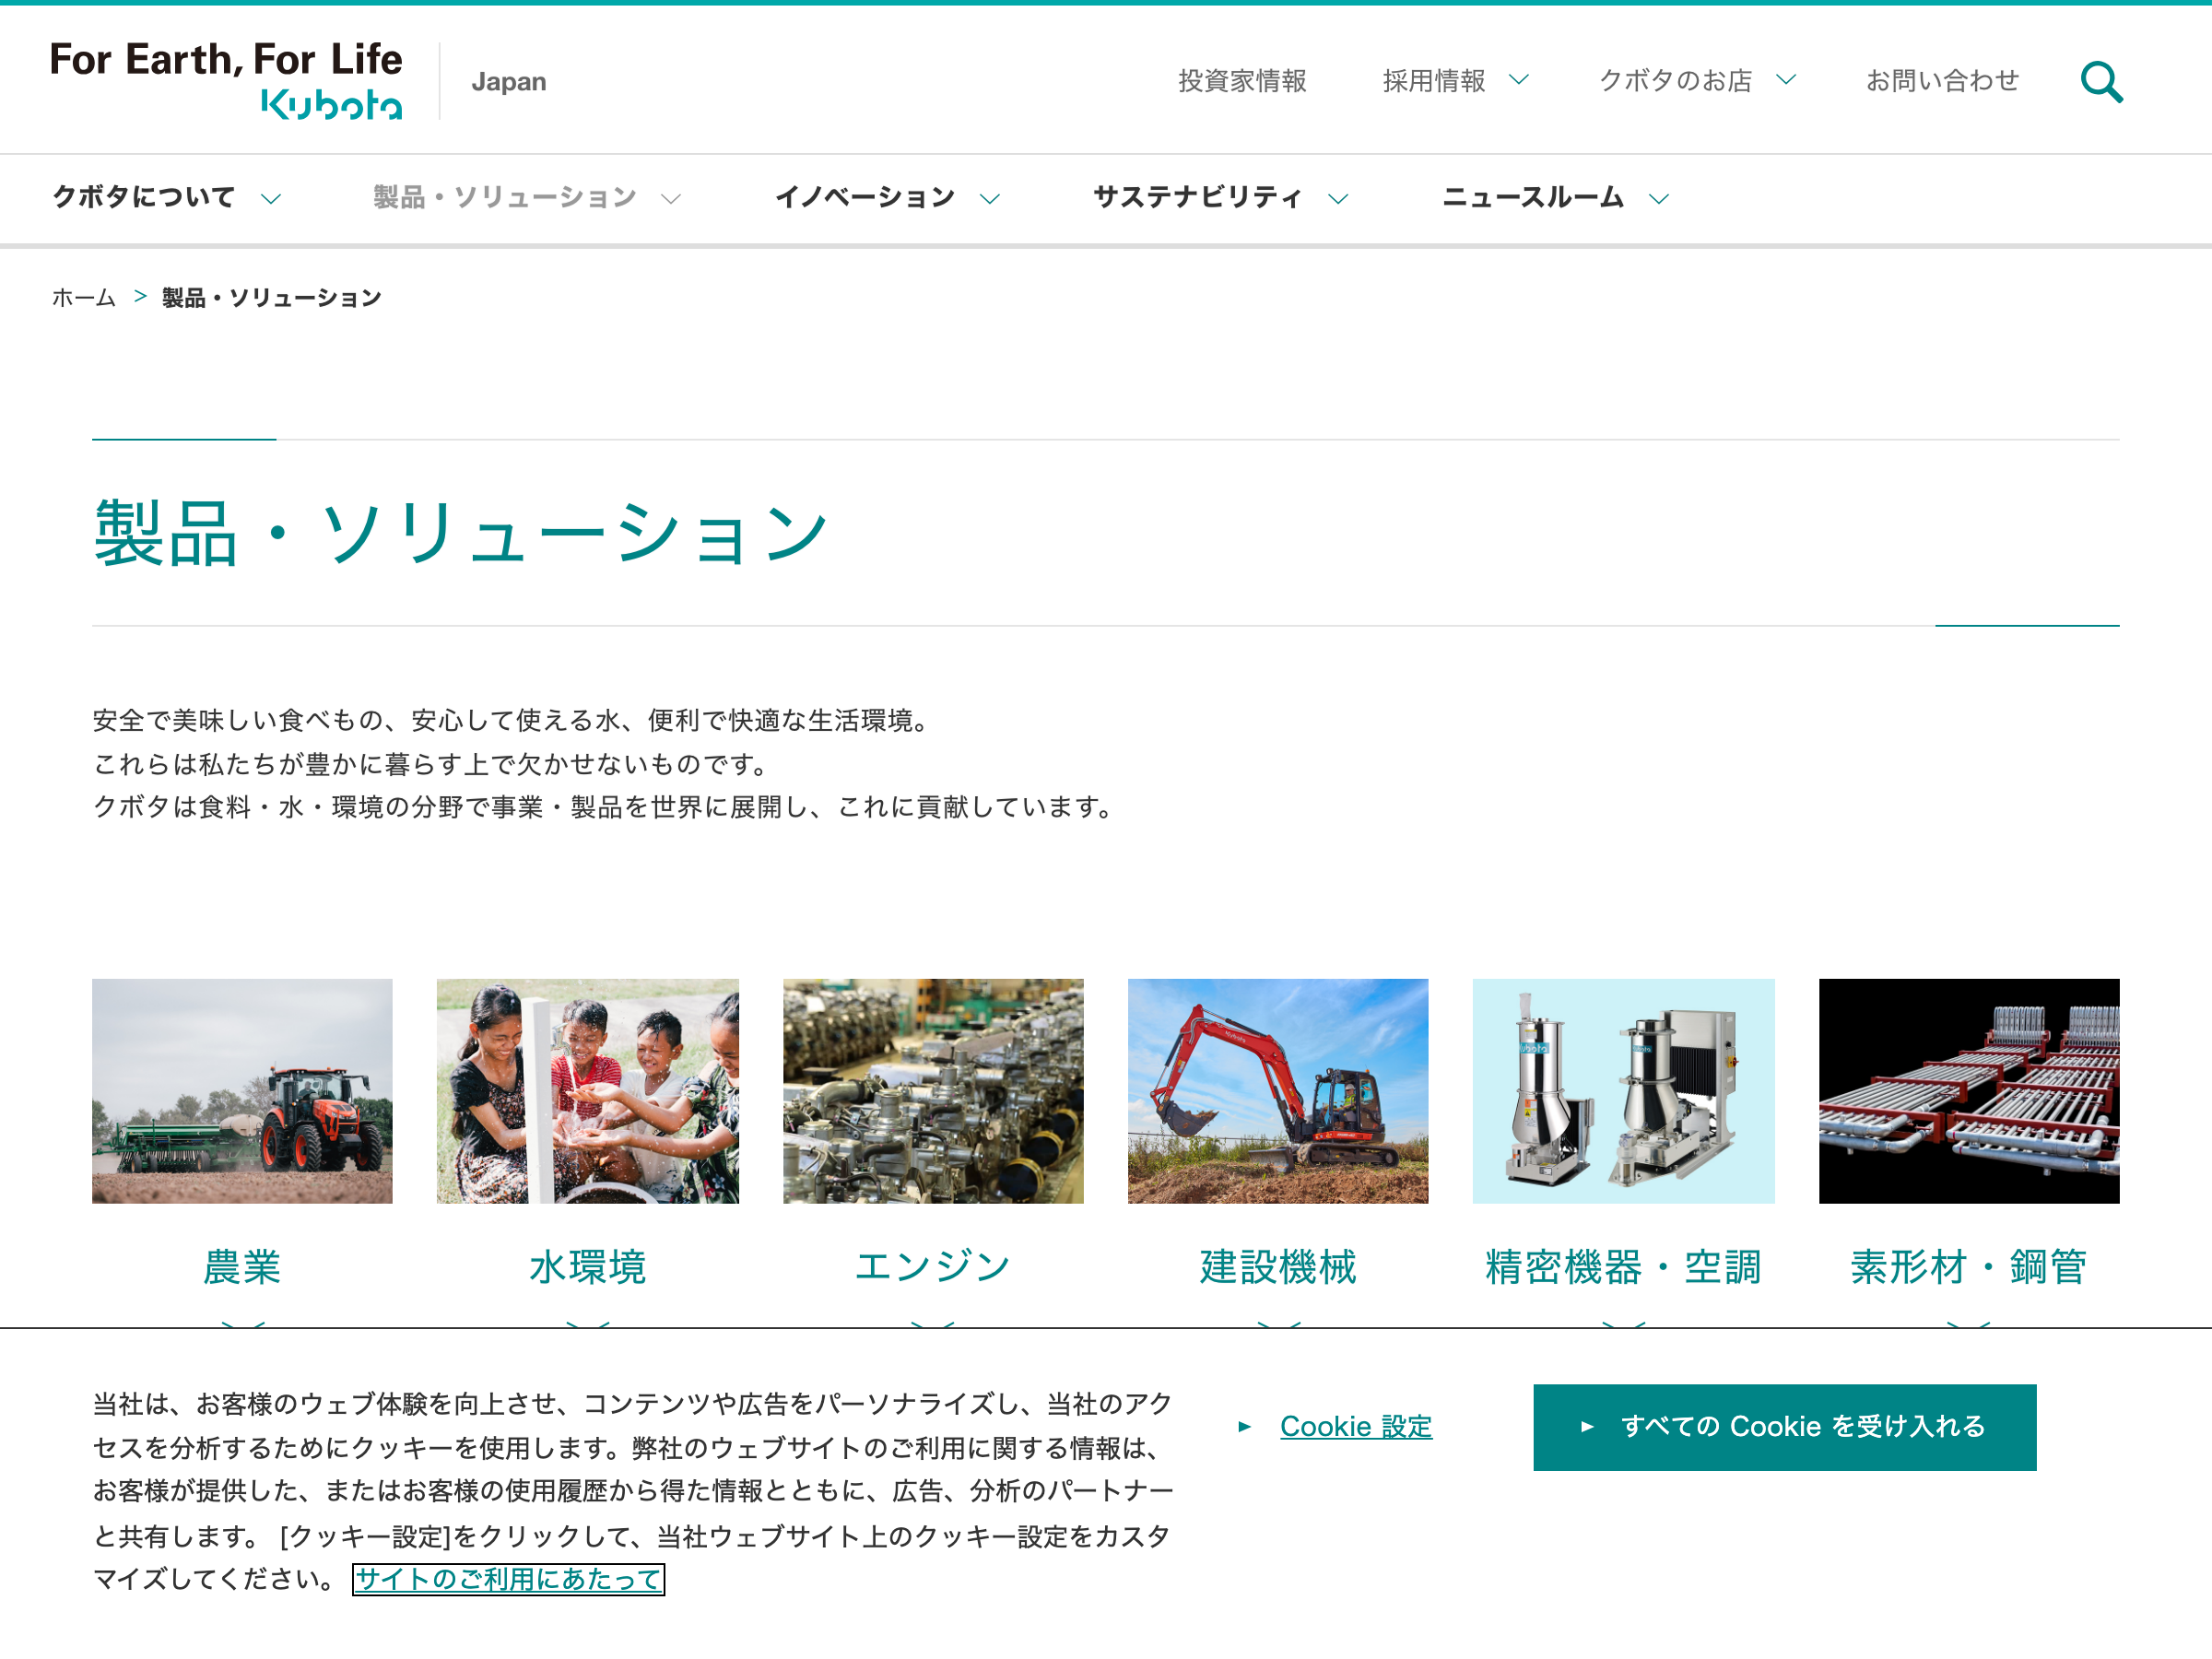
Task: Select the 農業 category link
Action: (x=242, y=1267)
